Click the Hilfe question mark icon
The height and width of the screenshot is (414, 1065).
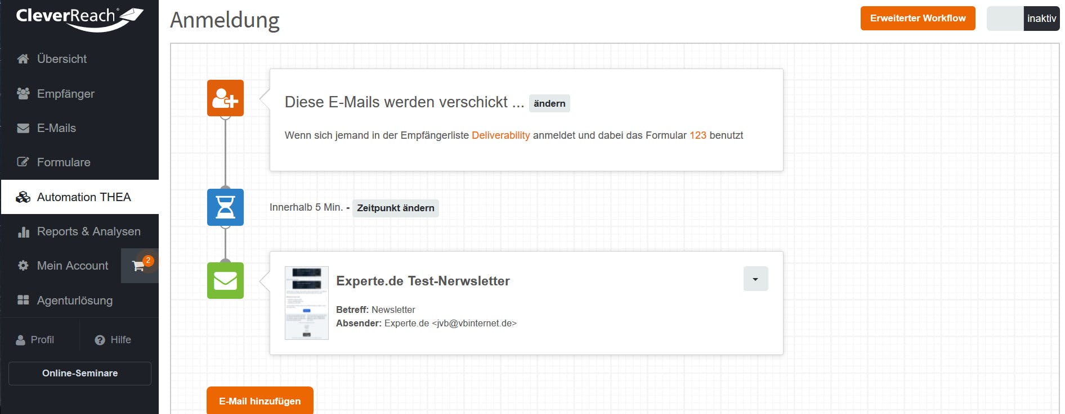(100, 339)
